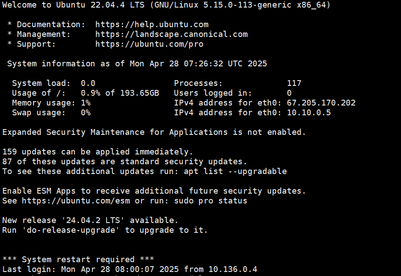This screenshot has height=276, width=401.
Task: Click the landscape.canonical.com management link
Action: [x=171, y=34]
